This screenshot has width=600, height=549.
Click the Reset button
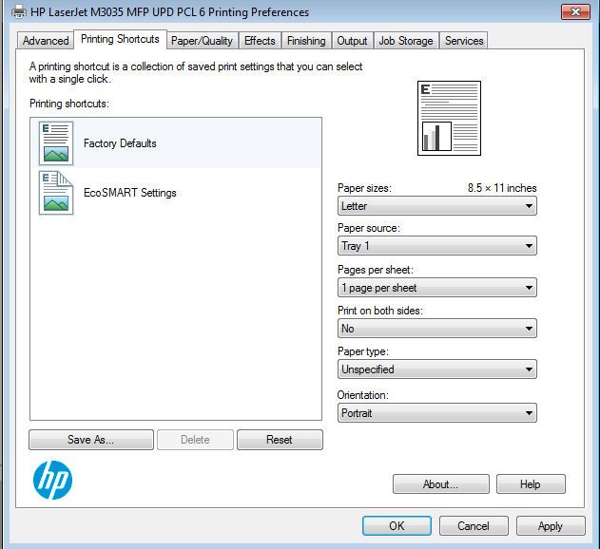280,440
